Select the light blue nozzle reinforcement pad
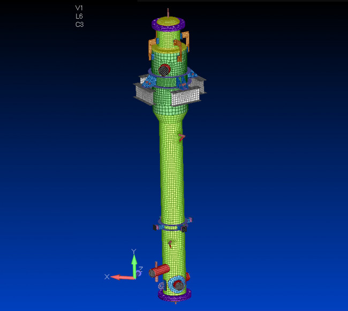The image size is (348, 311). [x=177, y=283]
